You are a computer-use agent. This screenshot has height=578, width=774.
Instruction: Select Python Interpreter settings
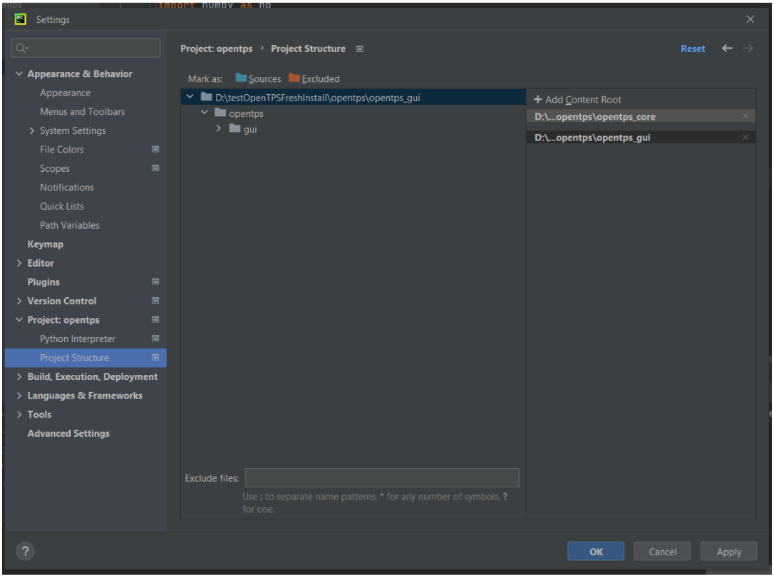(78, 339)
